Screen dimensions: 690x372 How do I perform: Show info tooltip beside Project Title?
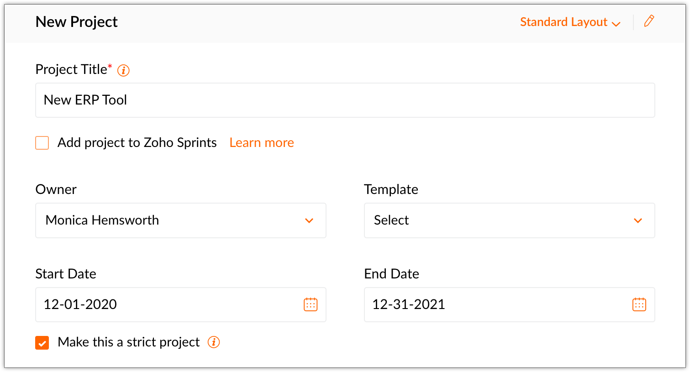[x=123, y=70]
